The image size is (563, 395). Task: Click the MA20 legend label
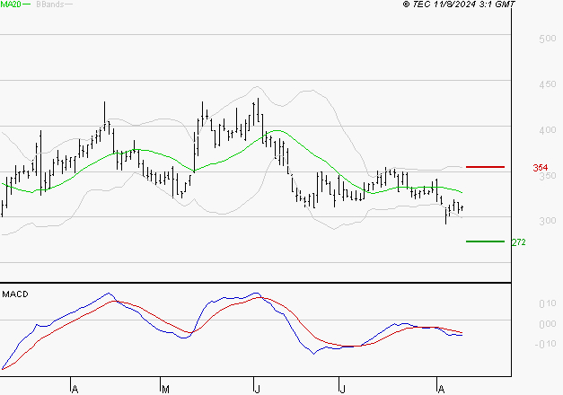pos(11,4)
